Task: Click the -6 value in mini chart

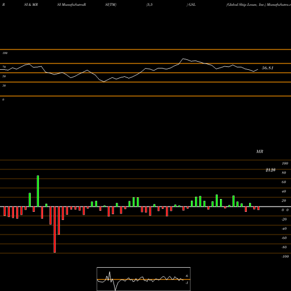Action: click(x=187, y=276)
